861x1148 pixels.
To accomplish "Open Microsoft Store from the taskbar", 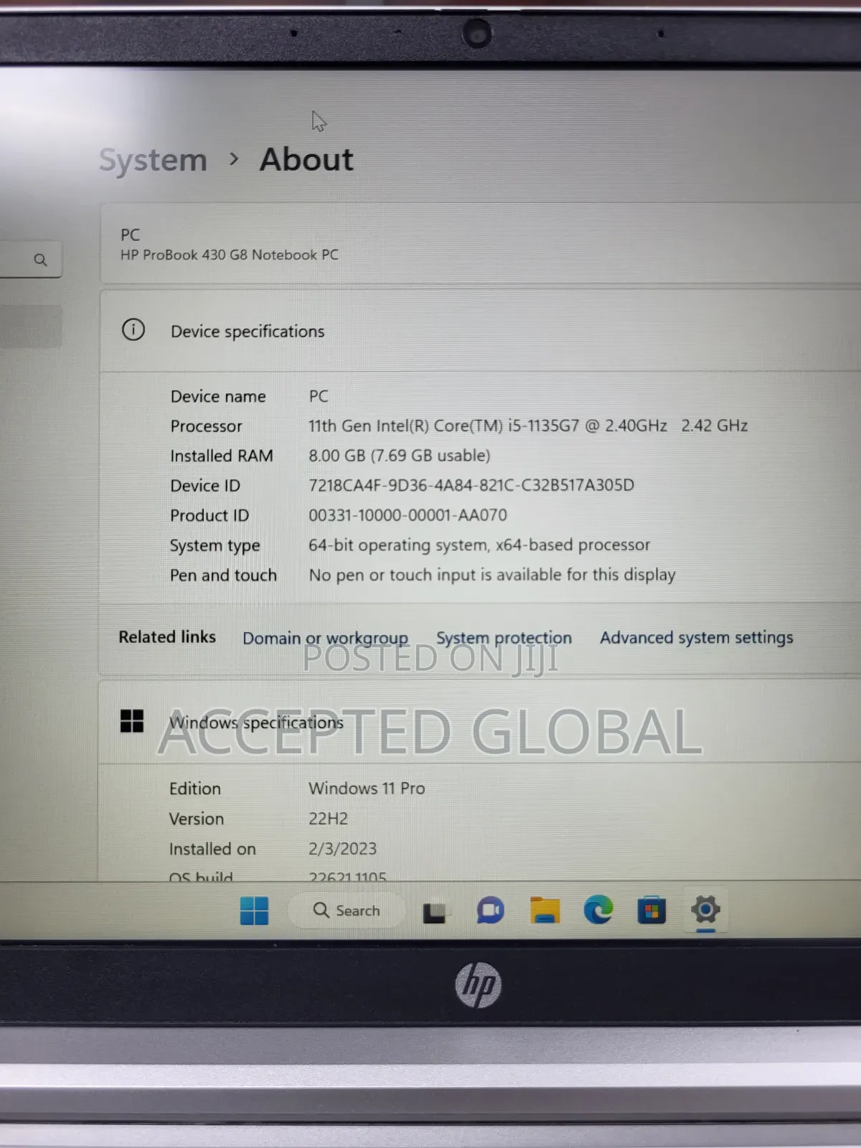I will 651,910.
